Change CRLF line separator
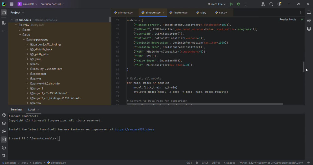Viewport: 313px width, 165px height. point(205,163)
